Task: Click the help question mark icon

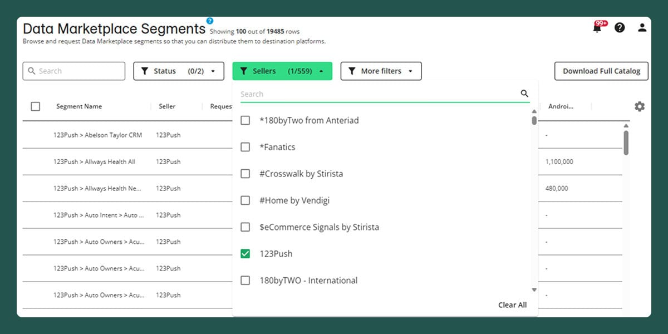Action: point(620,27)
